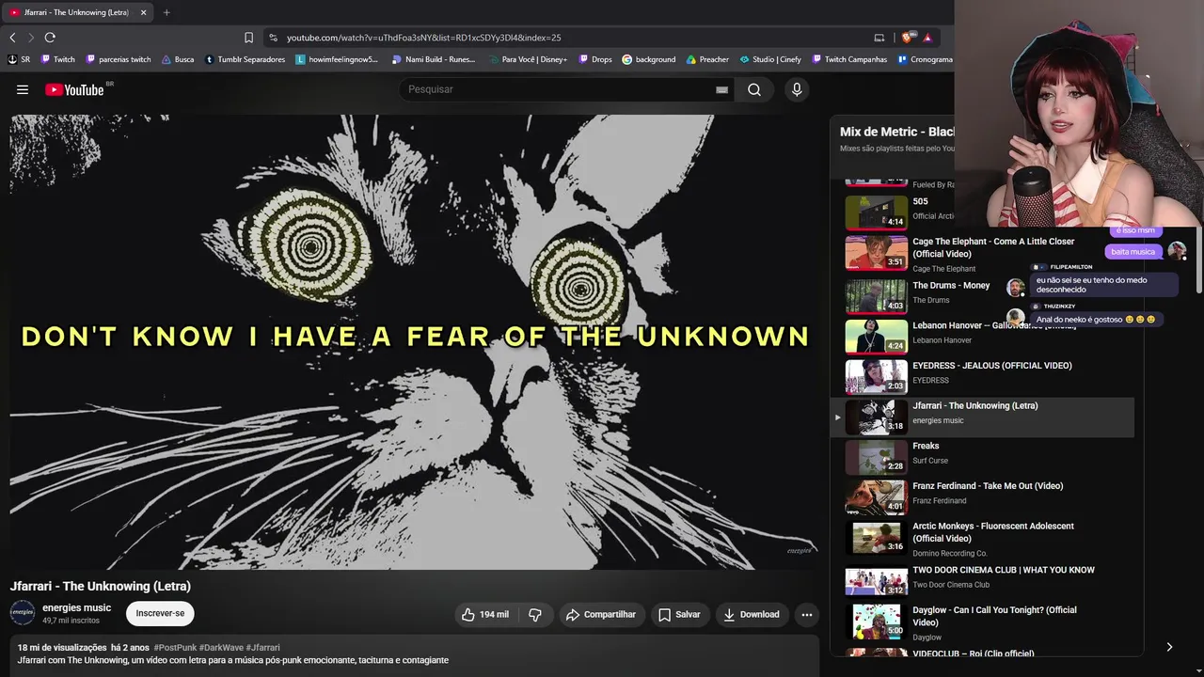Open the Studio | Cinefy bookmark
The width and height of the screenshot is (1204, 677).
[770, 59]
